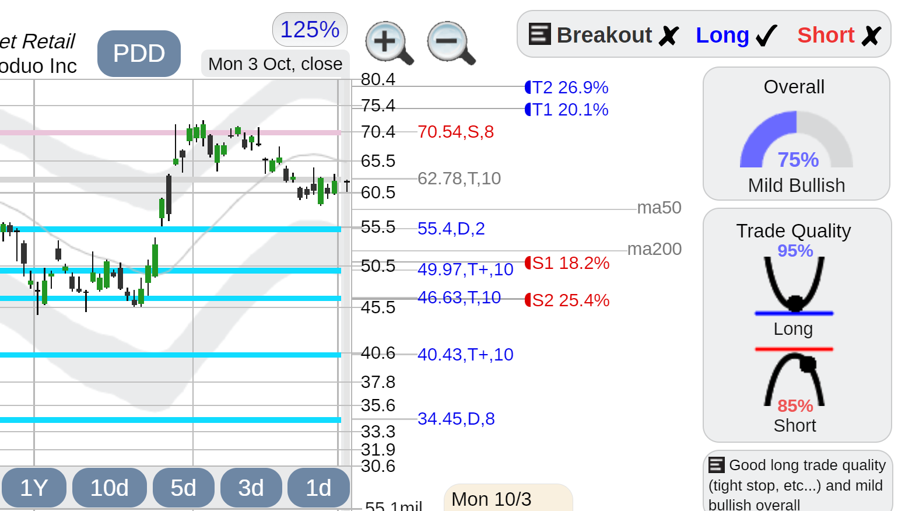Click the T1 20.1% target marker
Viewport: 898px width, 511px height.
coord(567,110)
